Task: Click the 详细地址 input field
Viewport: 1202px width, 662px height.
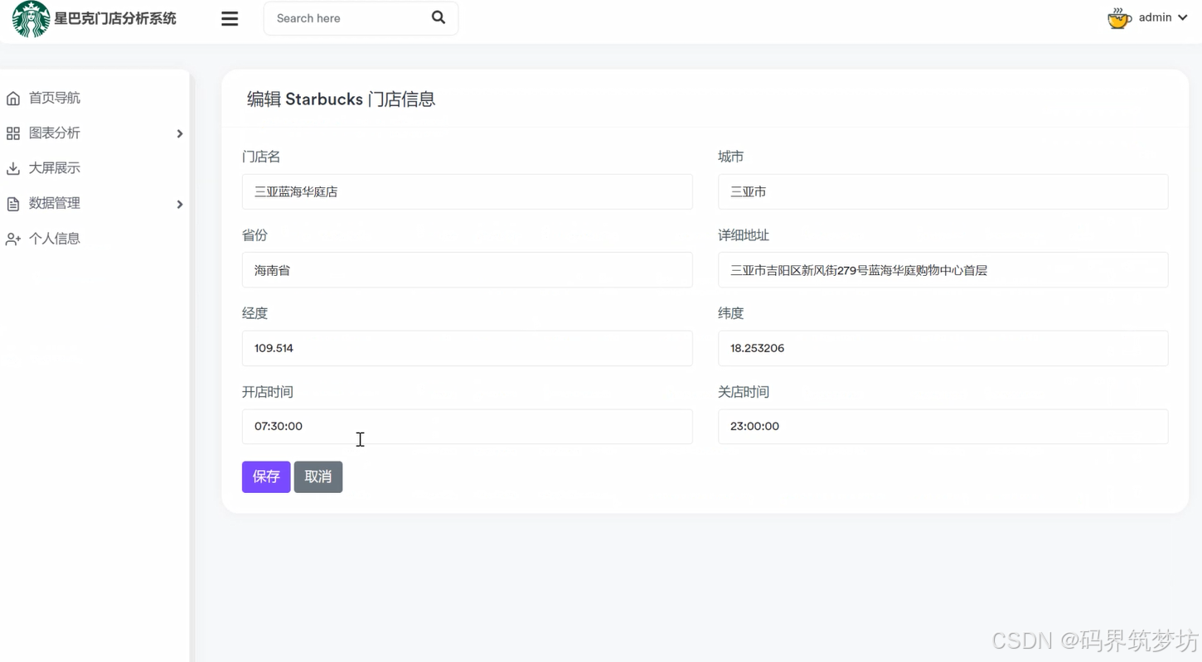Action: click(x=943, y=270)
